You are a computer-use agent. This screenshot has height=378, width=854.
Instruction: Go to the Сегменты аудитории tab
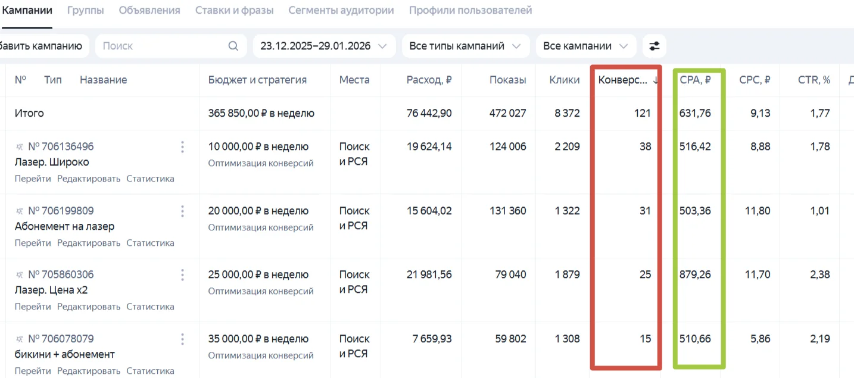341,11
